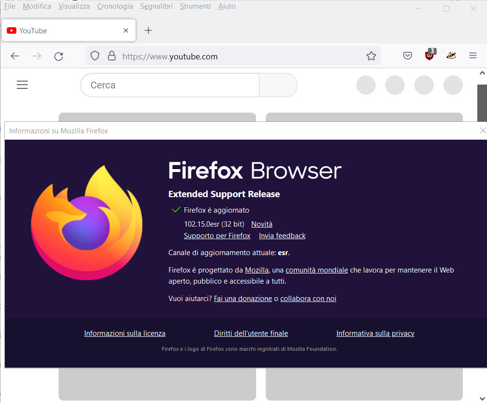
Task: Open a new tab with plus button
Action: [149, 30]
